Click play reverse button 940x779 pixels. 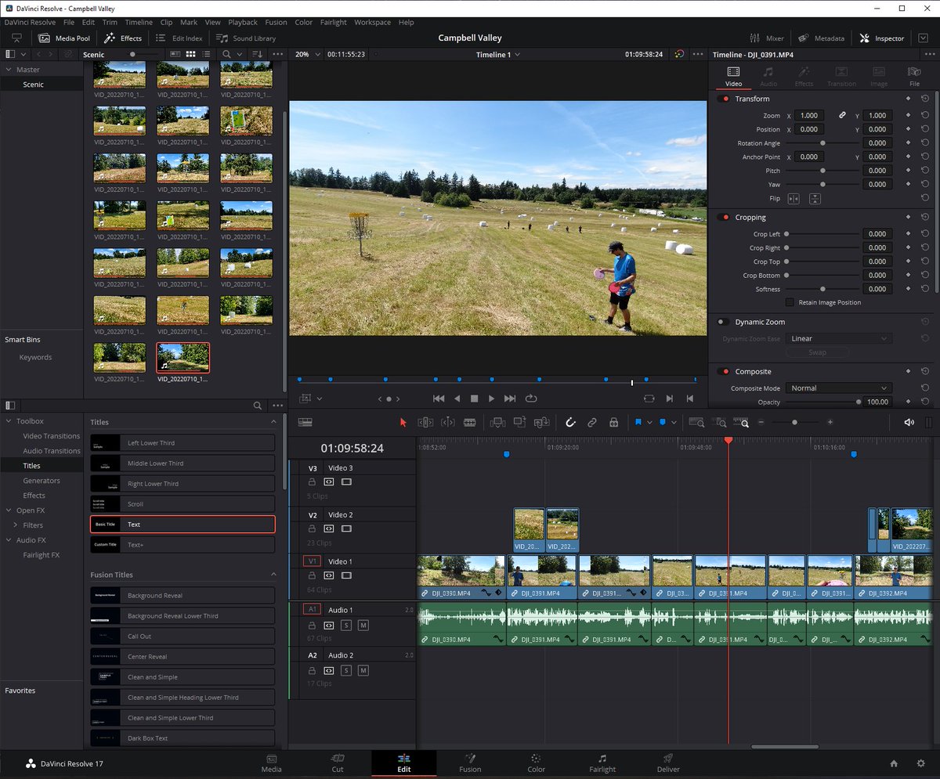tap(457, 399)
